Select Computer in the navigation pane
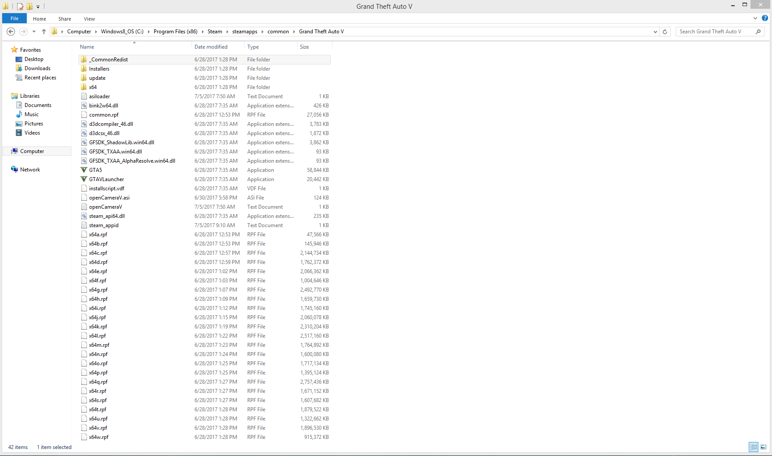Screen dimensions: 772x456 point(37,151)
